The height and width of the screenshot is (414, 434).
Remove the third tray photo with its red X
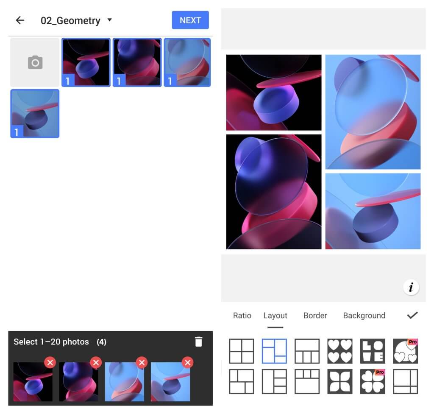tap(142, 362)
